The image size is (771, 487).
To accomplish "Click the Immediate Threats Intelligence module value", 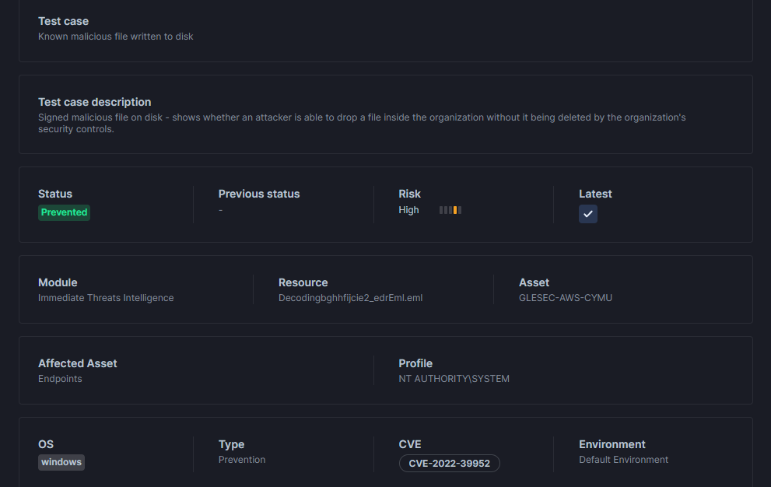I will tap(106, 298).
